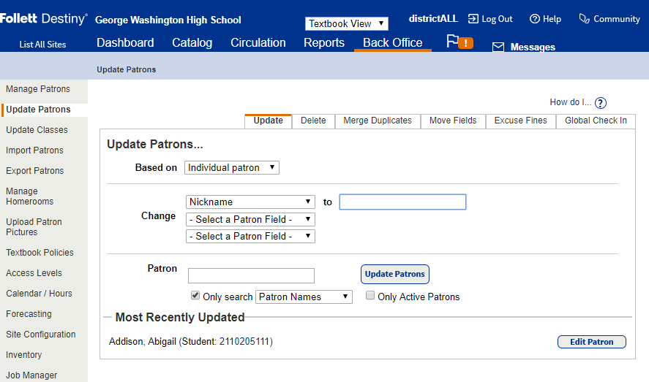This screenshot has height=382, width=649.
Task: Open the Textbook View dropdown
Action: coord(346,23)
